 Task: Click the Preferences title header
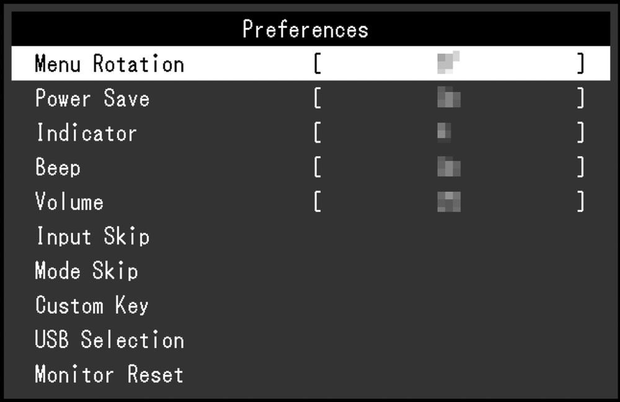pos(305,29)
